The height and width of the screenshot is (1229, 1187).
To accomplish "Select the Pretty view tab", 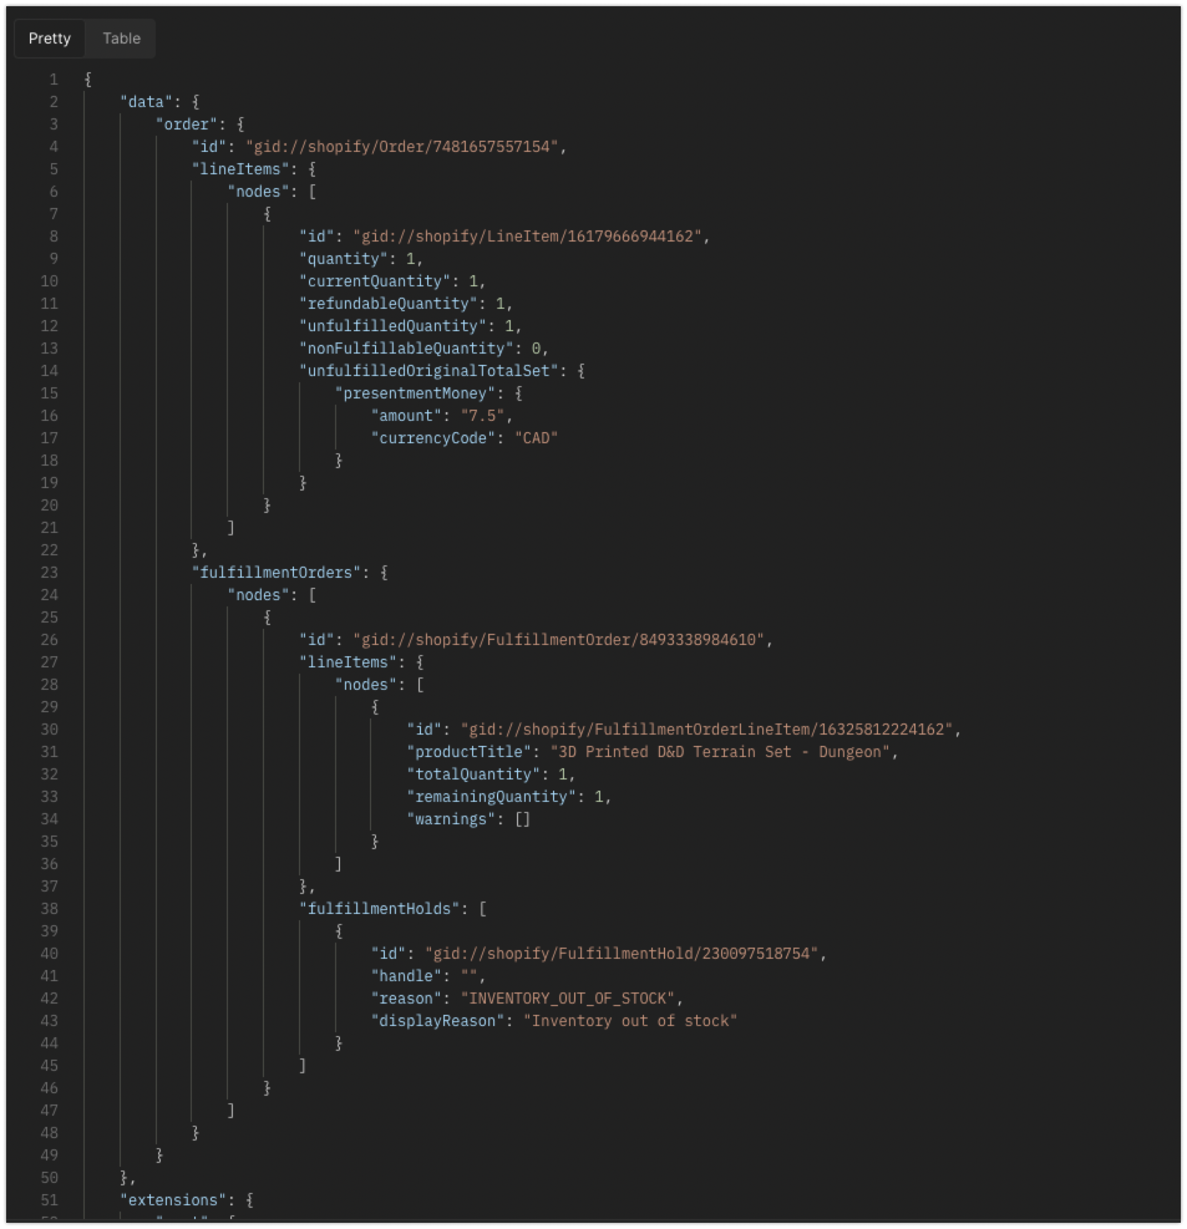I will point(50,38).
